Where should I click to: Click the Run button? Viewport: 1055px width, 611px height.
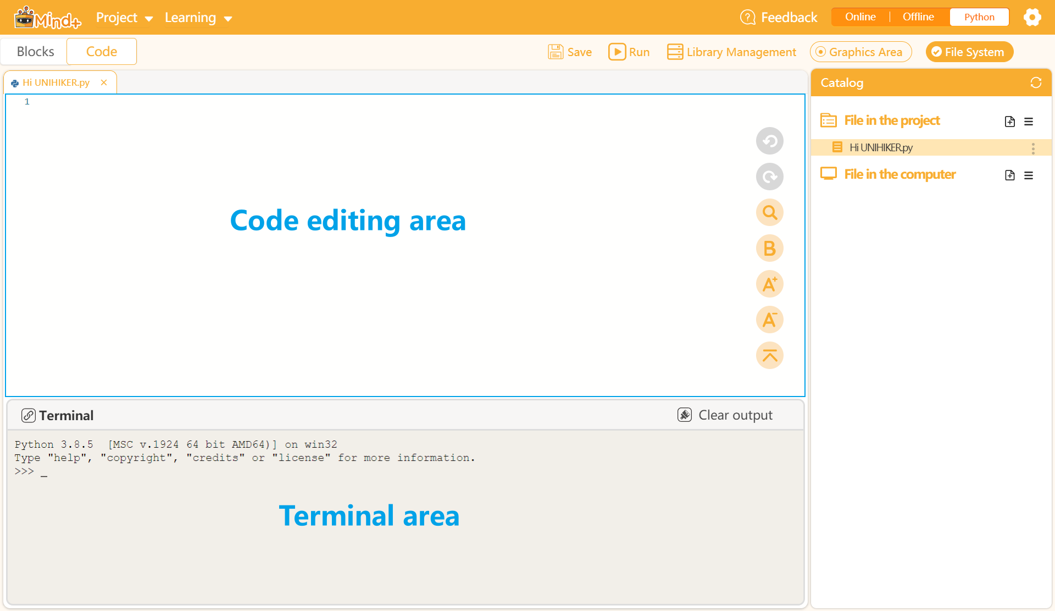pyautogui.click(x=629, y=52)
